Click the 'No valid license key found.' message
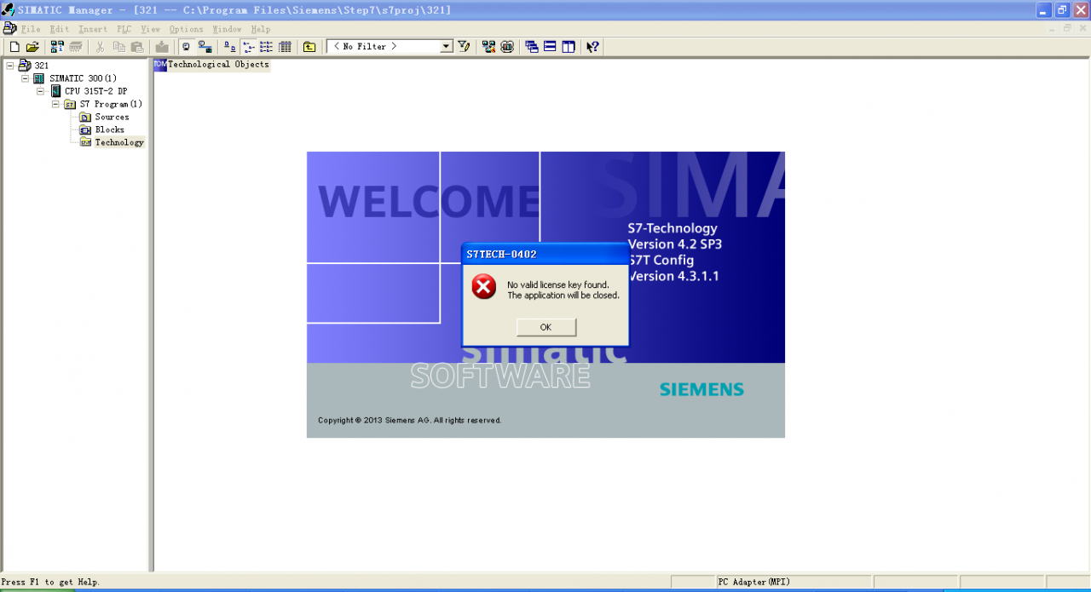Viewport: 1091px width, 592px height. pos(557,285)
